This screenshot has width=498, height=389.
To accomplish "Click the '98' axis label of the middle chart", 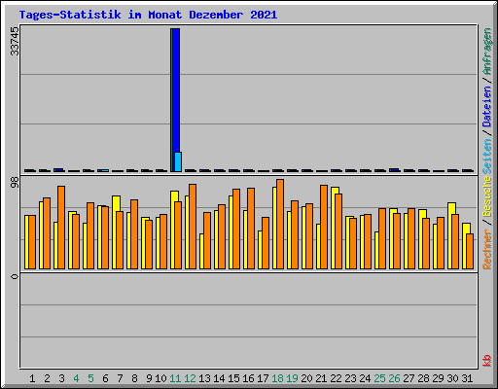I will 15,183.
